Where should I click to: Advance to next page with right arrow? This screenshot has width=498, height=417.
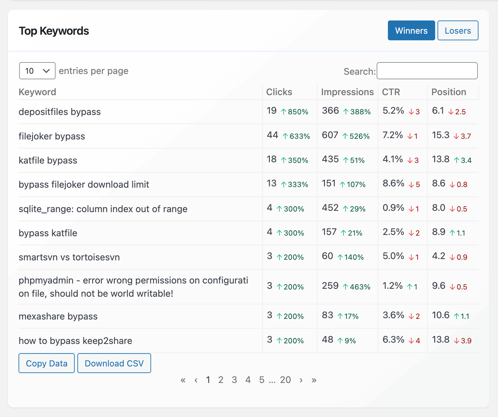pyautogui.click(x=301, y=380)
